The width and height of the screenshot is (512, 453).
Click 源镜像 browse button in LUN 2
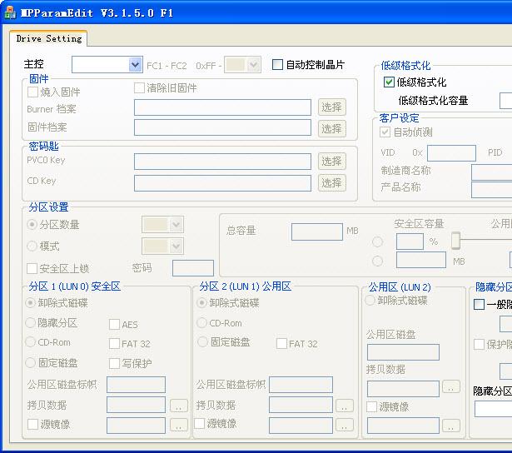(451, 426)
